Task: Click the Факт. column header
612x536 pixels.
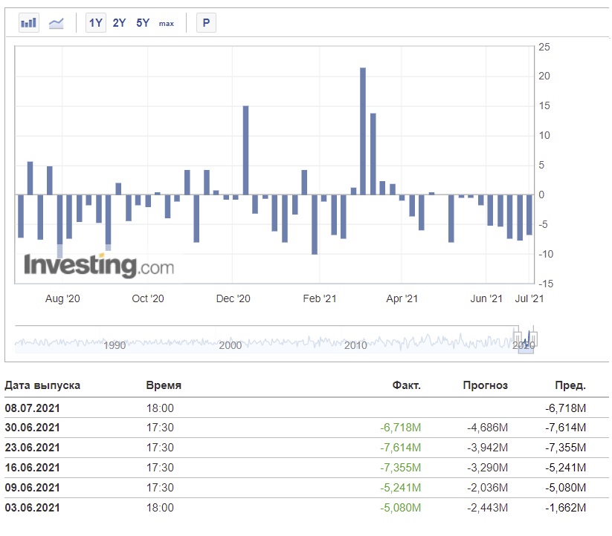Action: click(x=406, y=385)
